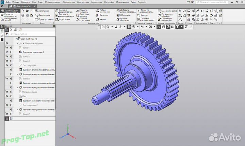Toggle visibility of Эскиз:1
The width and height of the screenshot is (245, 146).
point(6,48)
